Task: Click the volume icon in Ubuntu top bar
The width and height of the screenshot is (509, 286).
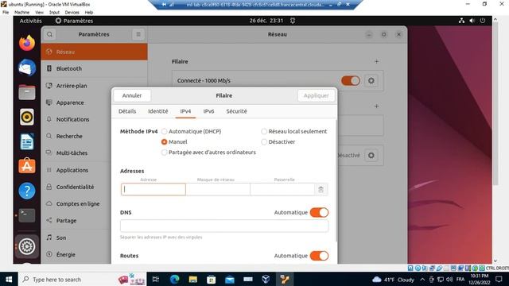Action: point(472,21)
